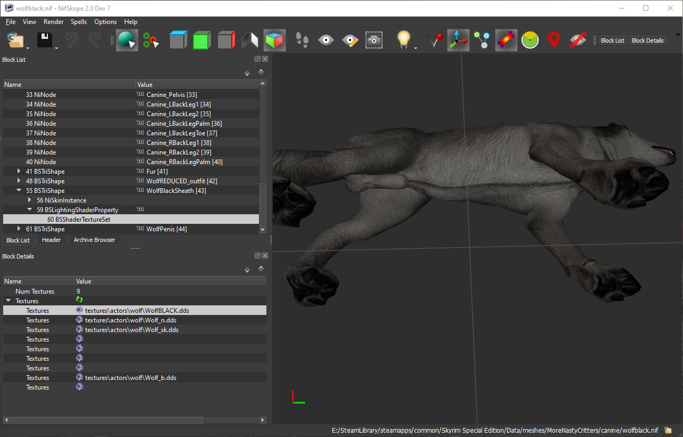Switch to the Header tab

point(52,240)
